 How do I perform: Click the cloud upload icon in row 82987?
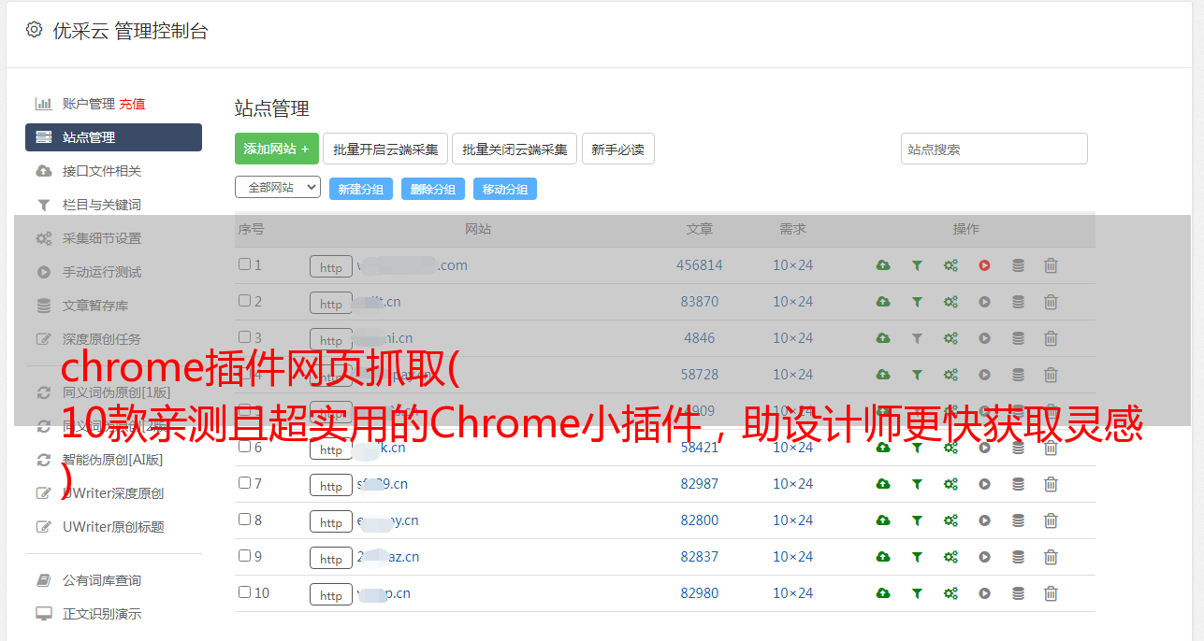tap(883, 484)
